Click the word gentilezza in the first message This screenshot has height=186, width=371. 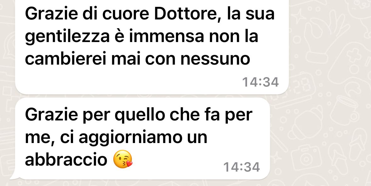point(67,38)
